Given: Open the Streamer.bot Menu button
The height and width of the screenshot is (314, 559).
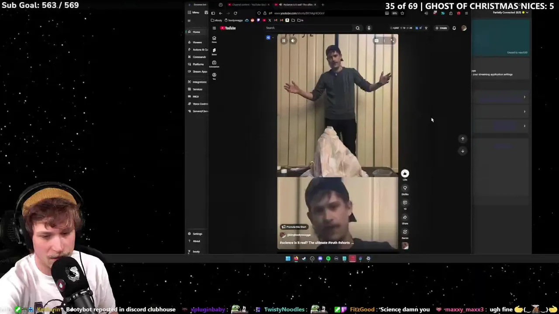Looking at the screenshot, I should tap(193, 12).
